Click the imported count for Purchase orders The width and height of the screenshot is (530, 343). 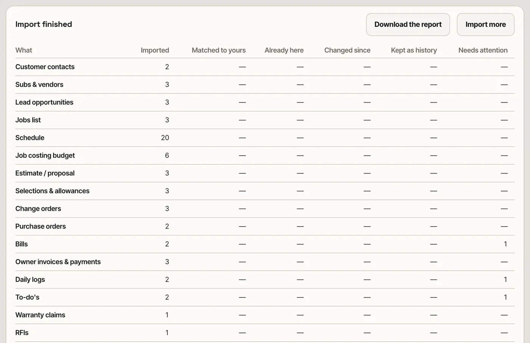167,226
